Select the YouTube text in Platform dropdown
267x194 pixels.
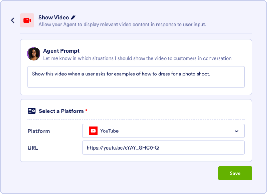pyautogui.click(x=109, y=131)
